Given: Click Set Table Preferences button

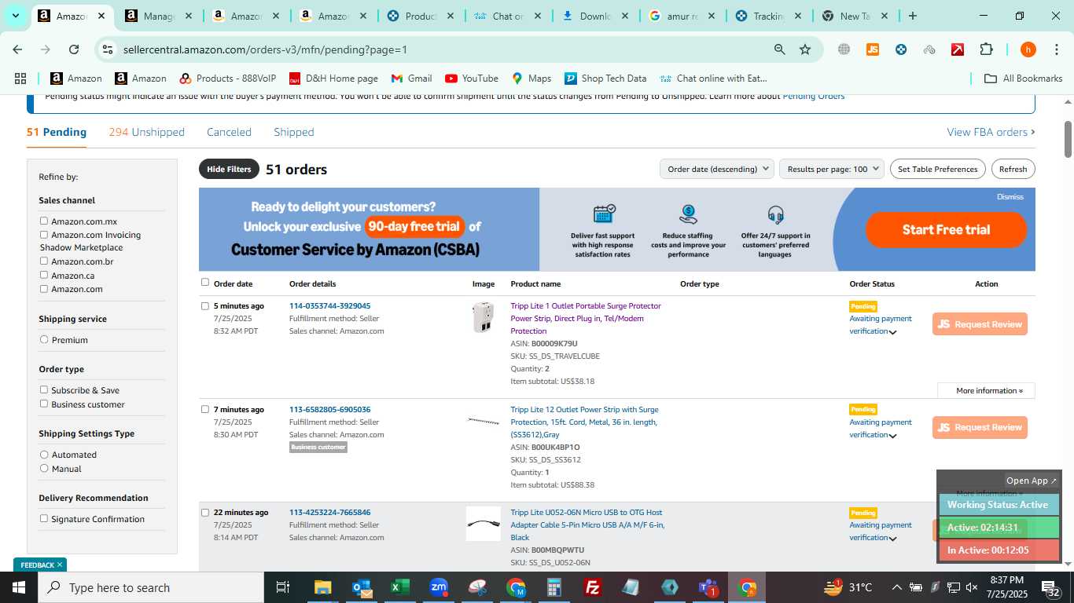Looking at the screenshot, I should 937,169.
